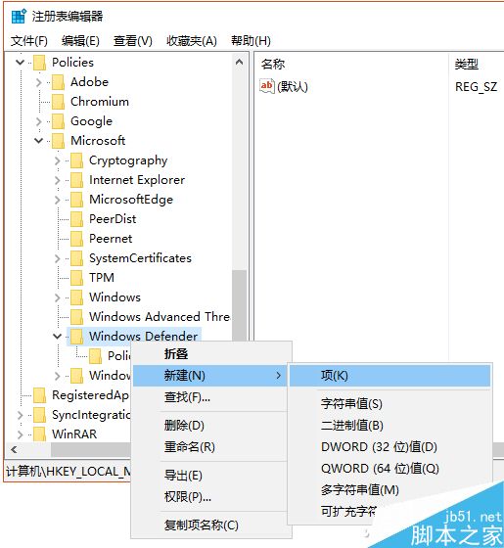Select the Adobe folder icon
The width and height of the screenshot is (504, 548).
coord(58,82)
